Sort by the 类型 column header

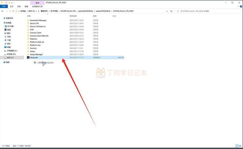click(95, 16)
